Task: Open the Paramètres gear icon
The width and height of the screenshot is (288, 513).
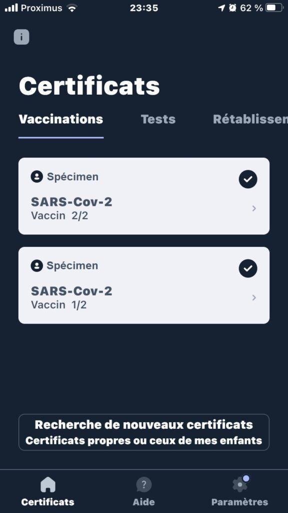Action: [x=240, y=484]
